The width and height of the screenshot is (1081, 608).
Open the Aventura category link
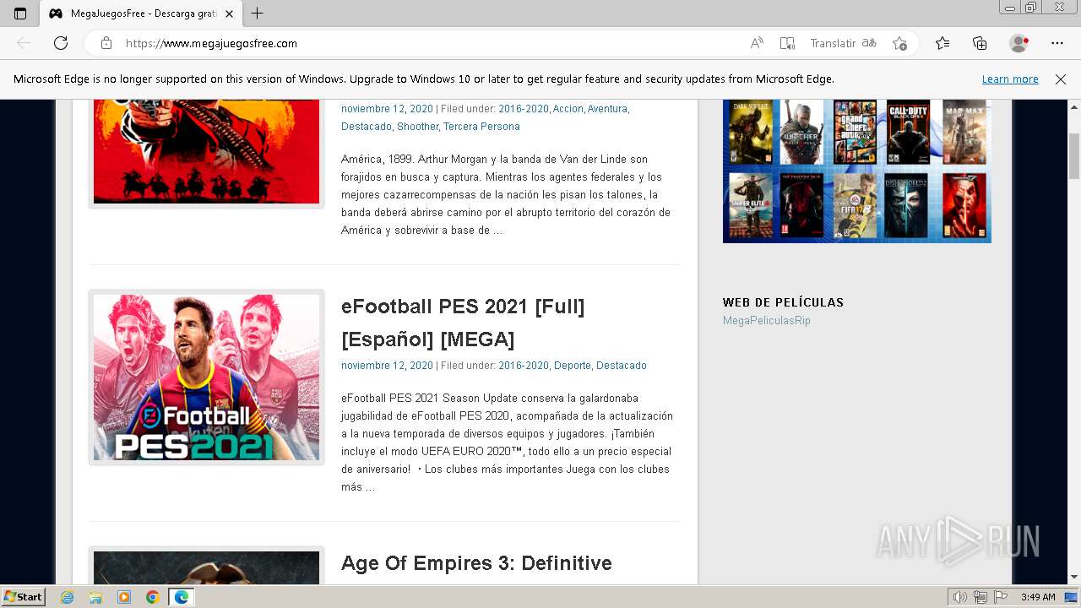tap(607, 109)
